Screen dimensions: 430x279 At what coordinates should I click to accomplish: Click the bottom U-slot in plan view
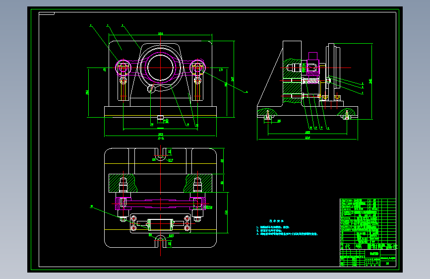click(160, 241)
